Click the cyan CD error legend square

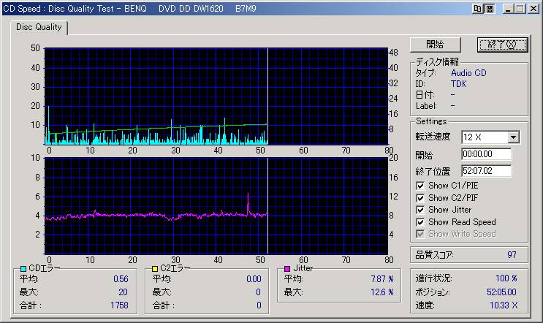tap(23, 269)
